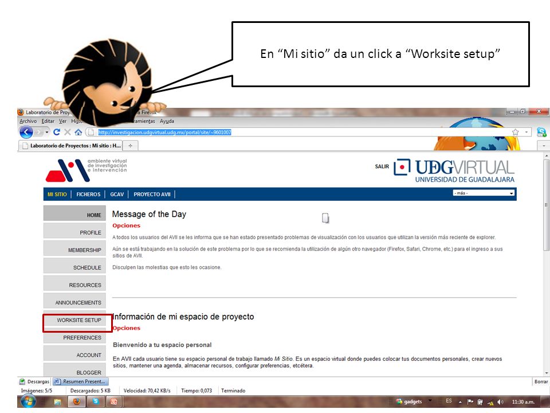
Task: Click the ES language indicator
Action: [x=449, y=401]
